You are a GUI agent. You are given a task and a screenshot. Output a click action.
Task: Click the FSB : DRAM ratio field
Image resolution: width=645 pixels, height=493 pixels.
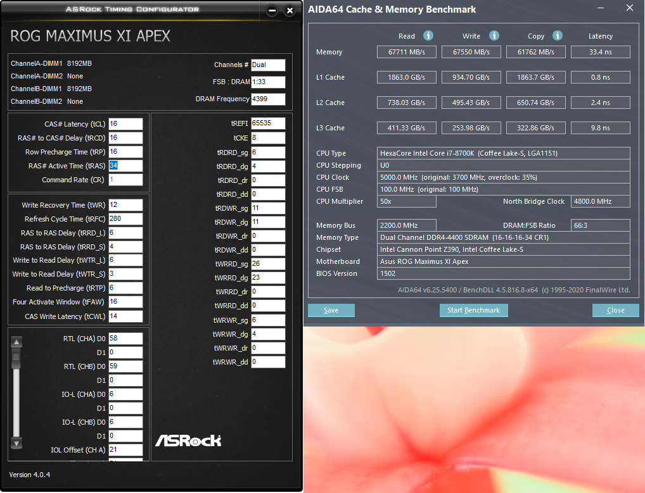[268, 82]
